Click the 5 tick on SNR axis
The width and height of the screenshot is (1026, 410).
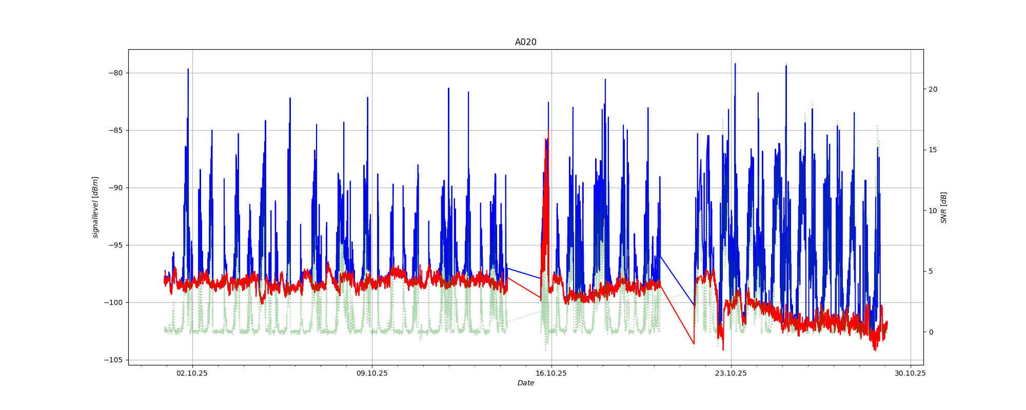(x=931, y=271)
